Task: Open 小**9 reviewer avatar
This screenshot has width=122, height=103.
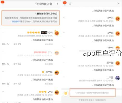Action: [x=118, y=19]
